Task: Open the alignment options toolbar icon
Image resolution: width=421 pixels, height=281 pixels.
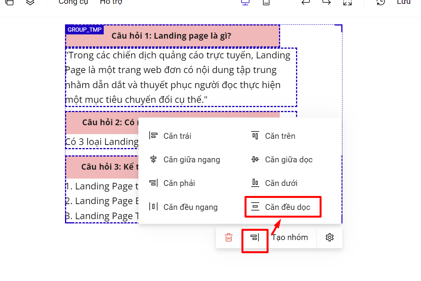Action: (255, 237)
